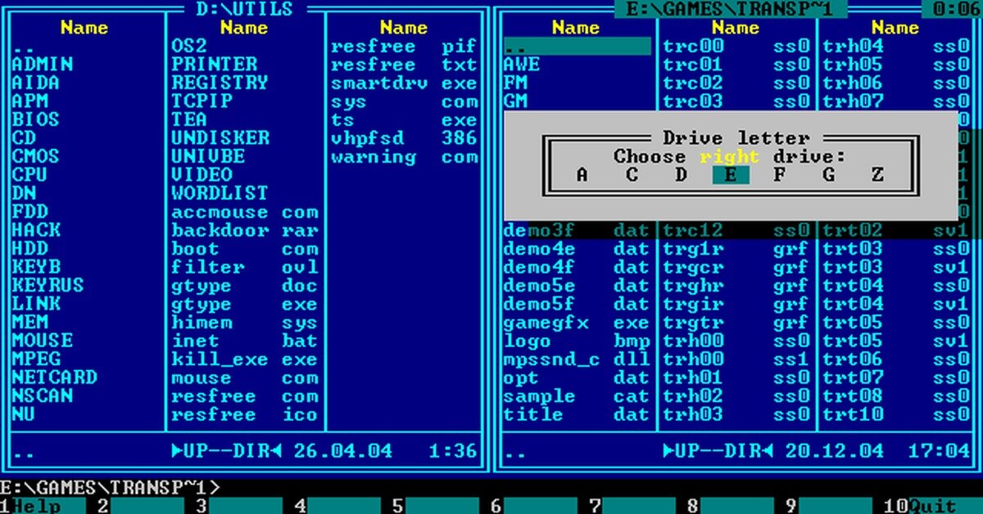
Task: Click the command line prompt E:\GAMES\TRANSP~1>
Action: point(111,488)
